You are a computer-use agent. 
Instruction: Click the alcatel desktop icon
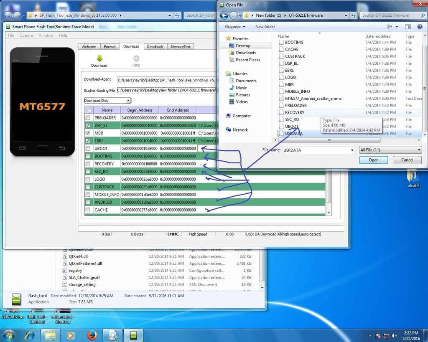[413, 177]
